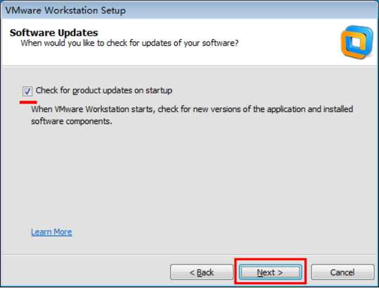The height and width of the screenshot is (288, 379).
Task: Uncheck the product updates checkbox
Action: pyautogui.click(x=27, y=91)
